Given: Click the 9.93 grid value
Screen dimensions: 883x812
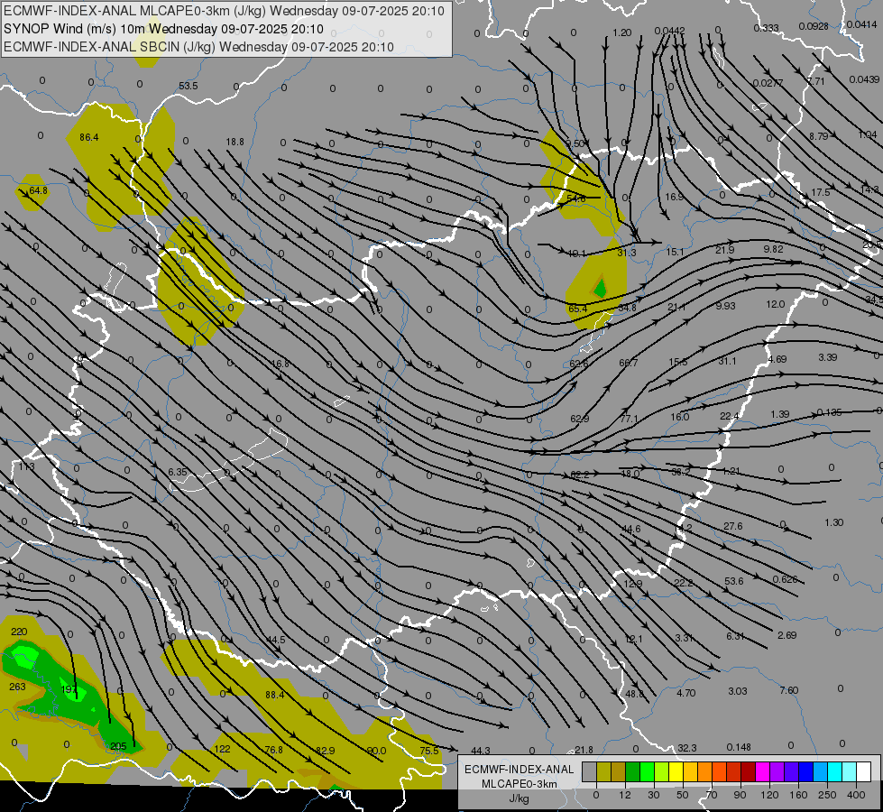Looking at the screenshot, I should [x=726, y=306].
